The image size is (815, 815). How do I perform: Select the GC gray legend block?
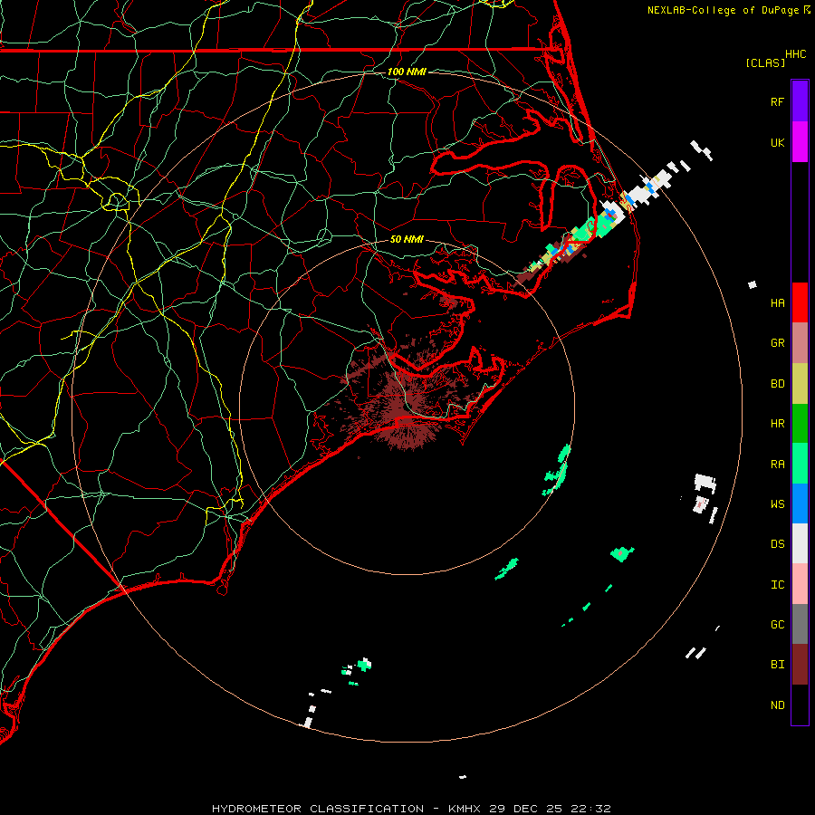tap(800, 624)
